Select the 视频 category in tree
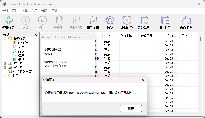 coord(21,59)
